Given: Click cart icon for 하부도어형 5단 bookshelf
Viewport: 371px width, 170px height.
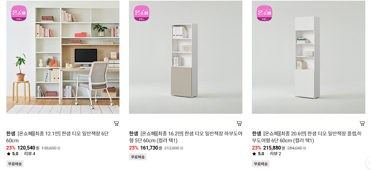Looking at the screenshot, I should click(x=239, y=123).
